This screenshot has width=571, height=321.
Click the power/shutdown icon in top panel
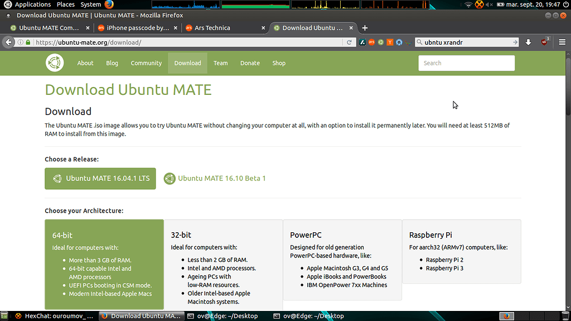(565, 4)
